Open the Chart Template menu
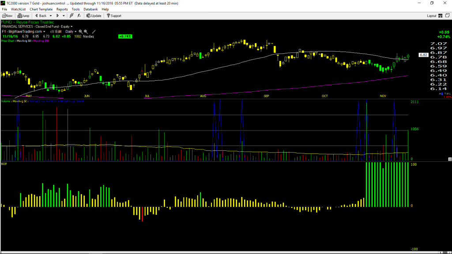The height and width of the screenshot is (254, 452). coord(41,9)
